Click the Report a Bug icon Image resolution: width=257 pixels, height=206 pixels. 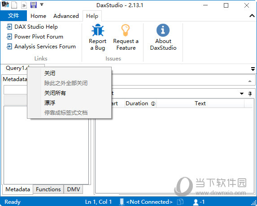98,30
